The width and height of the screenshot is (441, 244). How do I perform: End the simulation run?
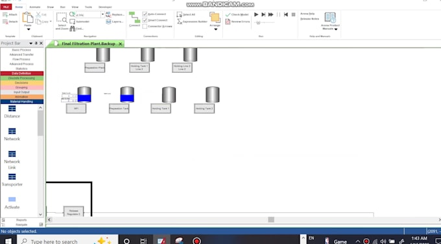[x=293, y=14]
